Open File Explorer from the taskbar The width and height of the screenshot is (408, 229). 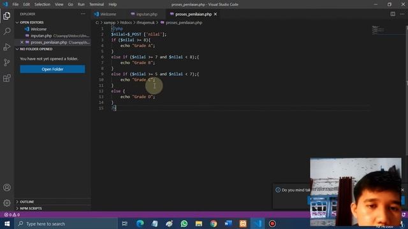tap(199, 223)
